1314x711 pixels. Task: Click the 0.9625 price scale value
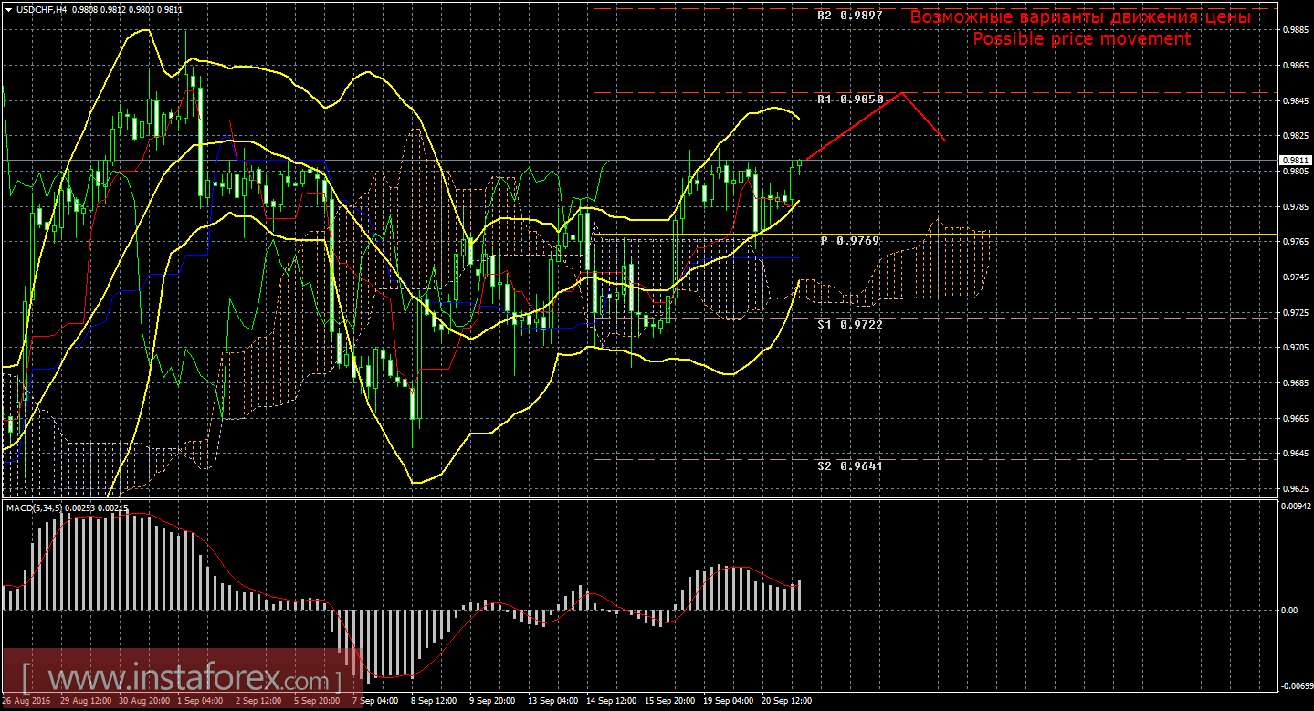coord(1294,489)
